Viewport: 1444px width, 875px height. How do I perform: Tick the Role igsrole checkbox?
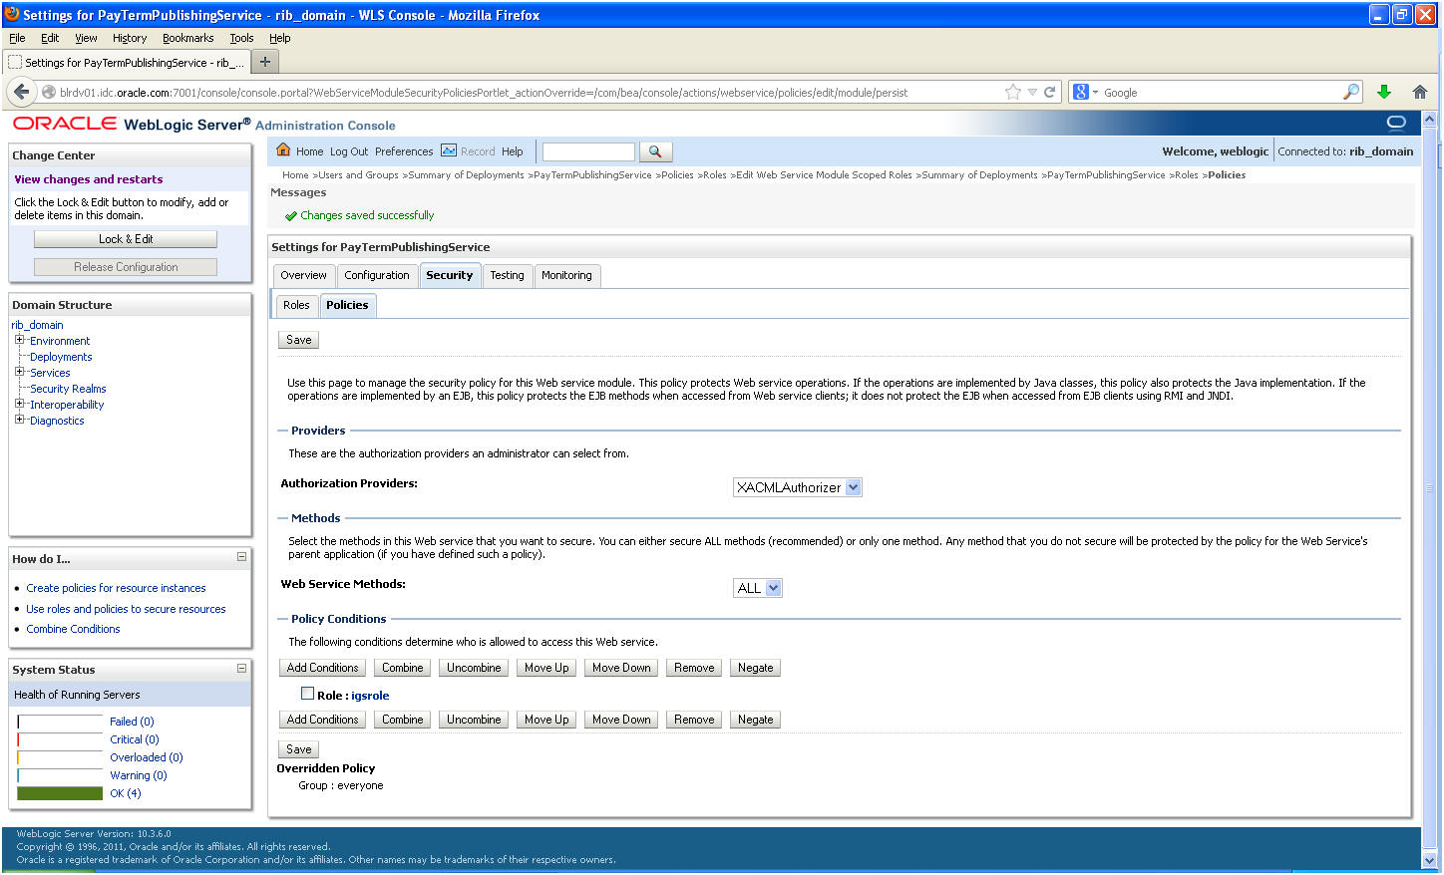tap(307, 694)
